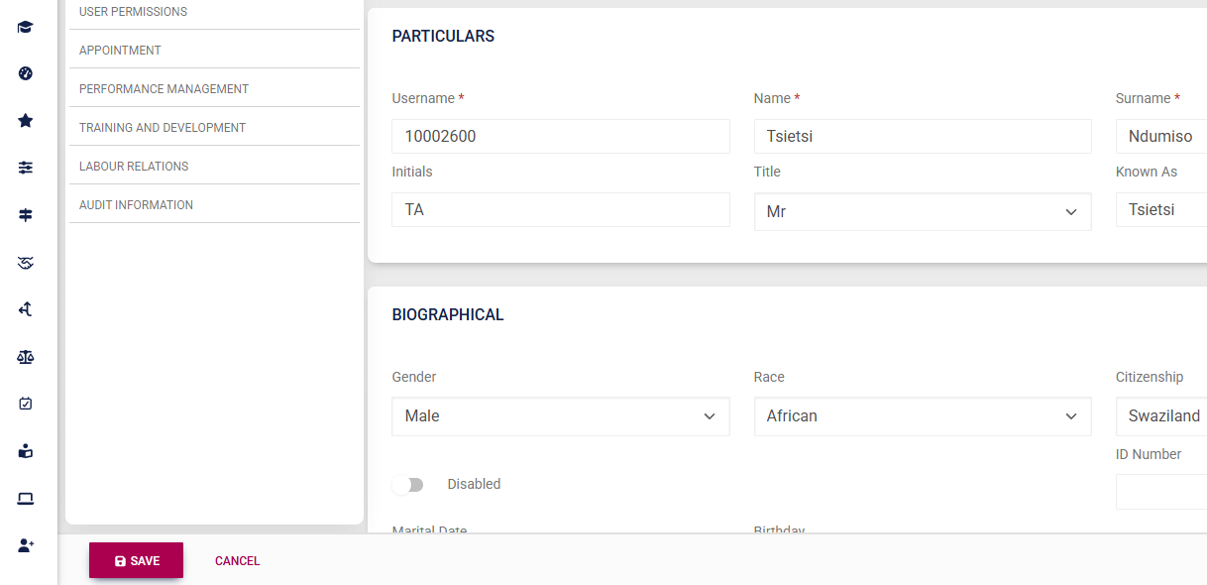Image resolution: width=1207 pixels, height=585 pixels.
Task: Click the Save button
Action: click(x=136, y=560)
